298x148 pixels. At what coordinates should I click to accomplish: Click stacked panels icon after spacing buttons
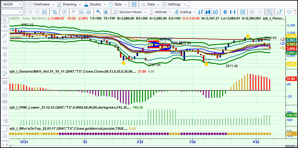click(242, 12)
